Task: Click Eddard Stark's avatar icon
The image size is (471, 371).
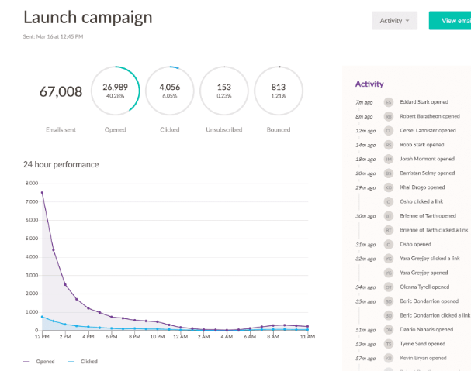Action: click(389, 102)
